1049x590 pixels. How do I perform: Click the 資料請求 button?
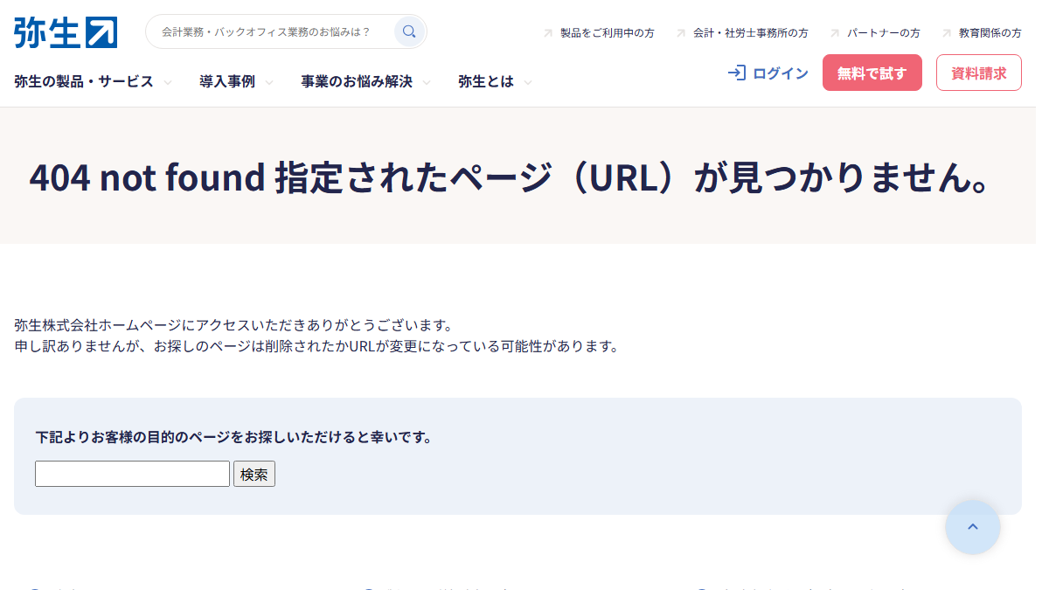pyautogui.click(x=979, y=73)
